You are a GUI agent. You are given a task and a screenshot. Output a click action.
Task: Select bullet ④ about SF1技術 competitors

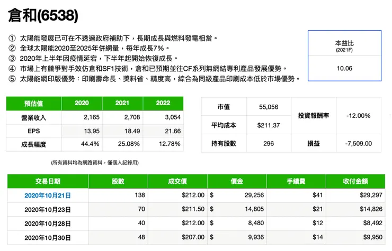(148, 69)
